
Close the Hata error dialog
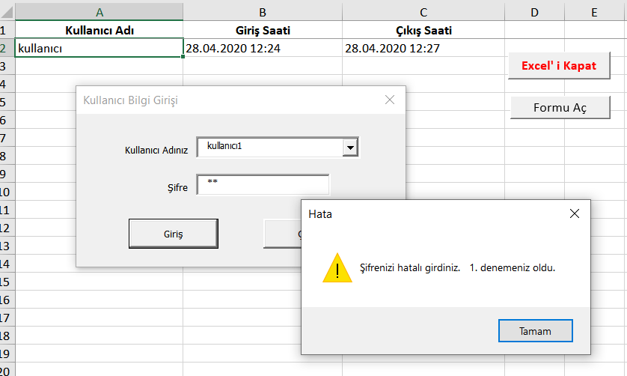coord(574,214)
